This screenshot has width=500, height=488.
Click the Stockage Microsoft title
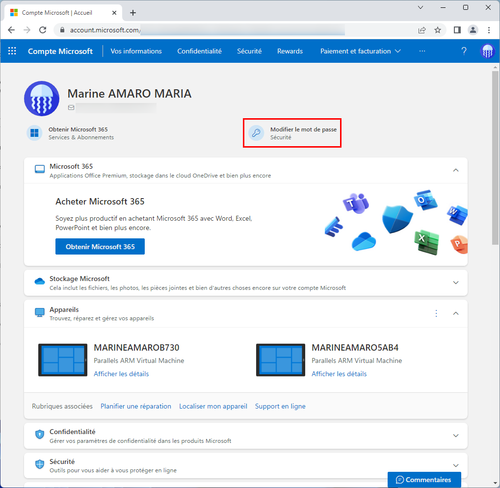79,279
